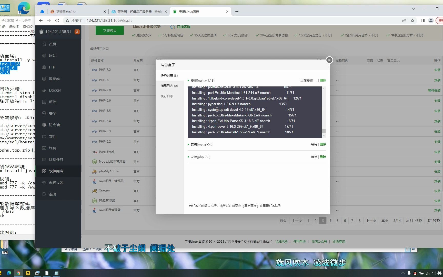Delete the mysql-5.6 install task

click(x=323, y=144)
